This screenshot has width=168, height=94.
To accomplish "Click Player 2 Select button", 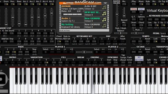I will coord(97,52).
